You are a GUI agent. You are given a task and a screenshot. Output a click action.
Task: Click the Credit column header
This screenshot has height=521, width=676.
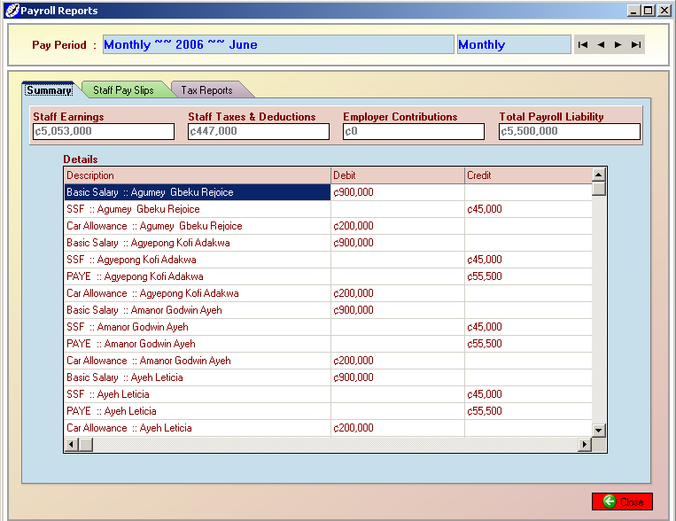528,175
